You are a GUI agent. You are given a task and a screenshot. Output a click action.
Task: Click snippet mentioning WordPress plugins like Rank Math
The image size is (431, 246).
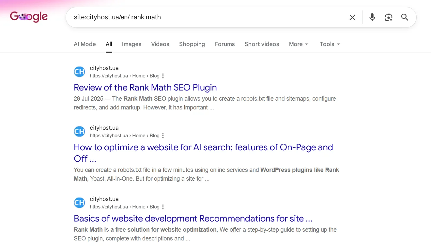pyautogui.click(x=207, y=174)
